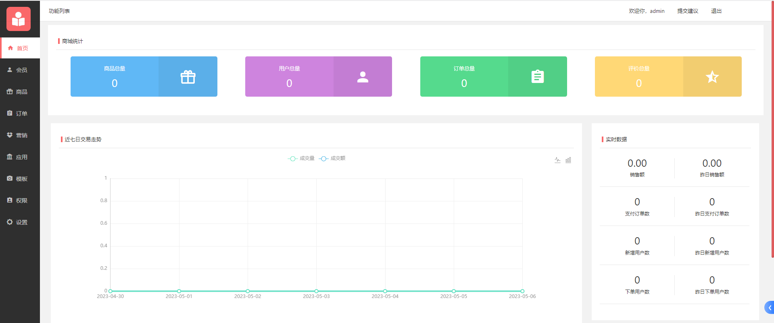Open the 订单 orders menu
This screenshot has height=323, width=774.
[x=20, y=113]
